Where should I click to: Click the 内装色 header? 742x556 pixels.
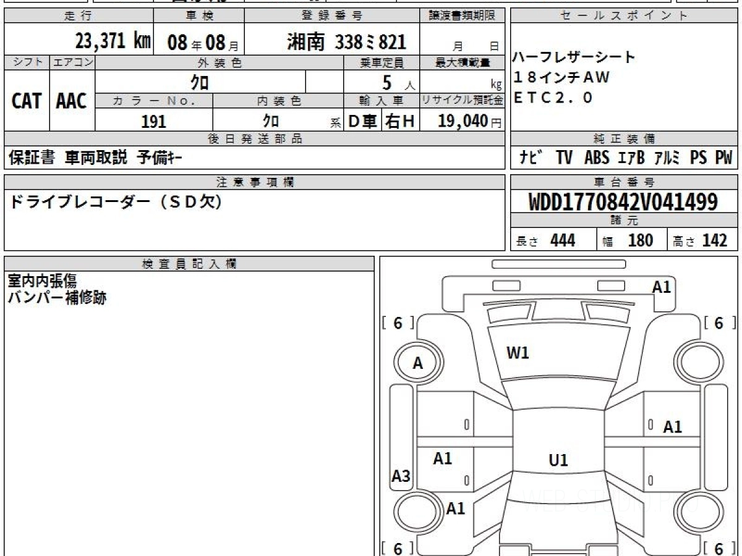pos(278,101)
